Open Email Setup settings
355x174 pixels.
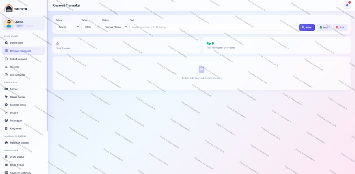23,165
